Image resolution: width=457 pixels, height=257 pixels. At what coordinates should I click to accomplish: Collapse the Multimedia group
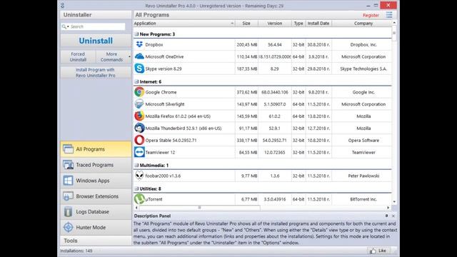pos(136,165)
